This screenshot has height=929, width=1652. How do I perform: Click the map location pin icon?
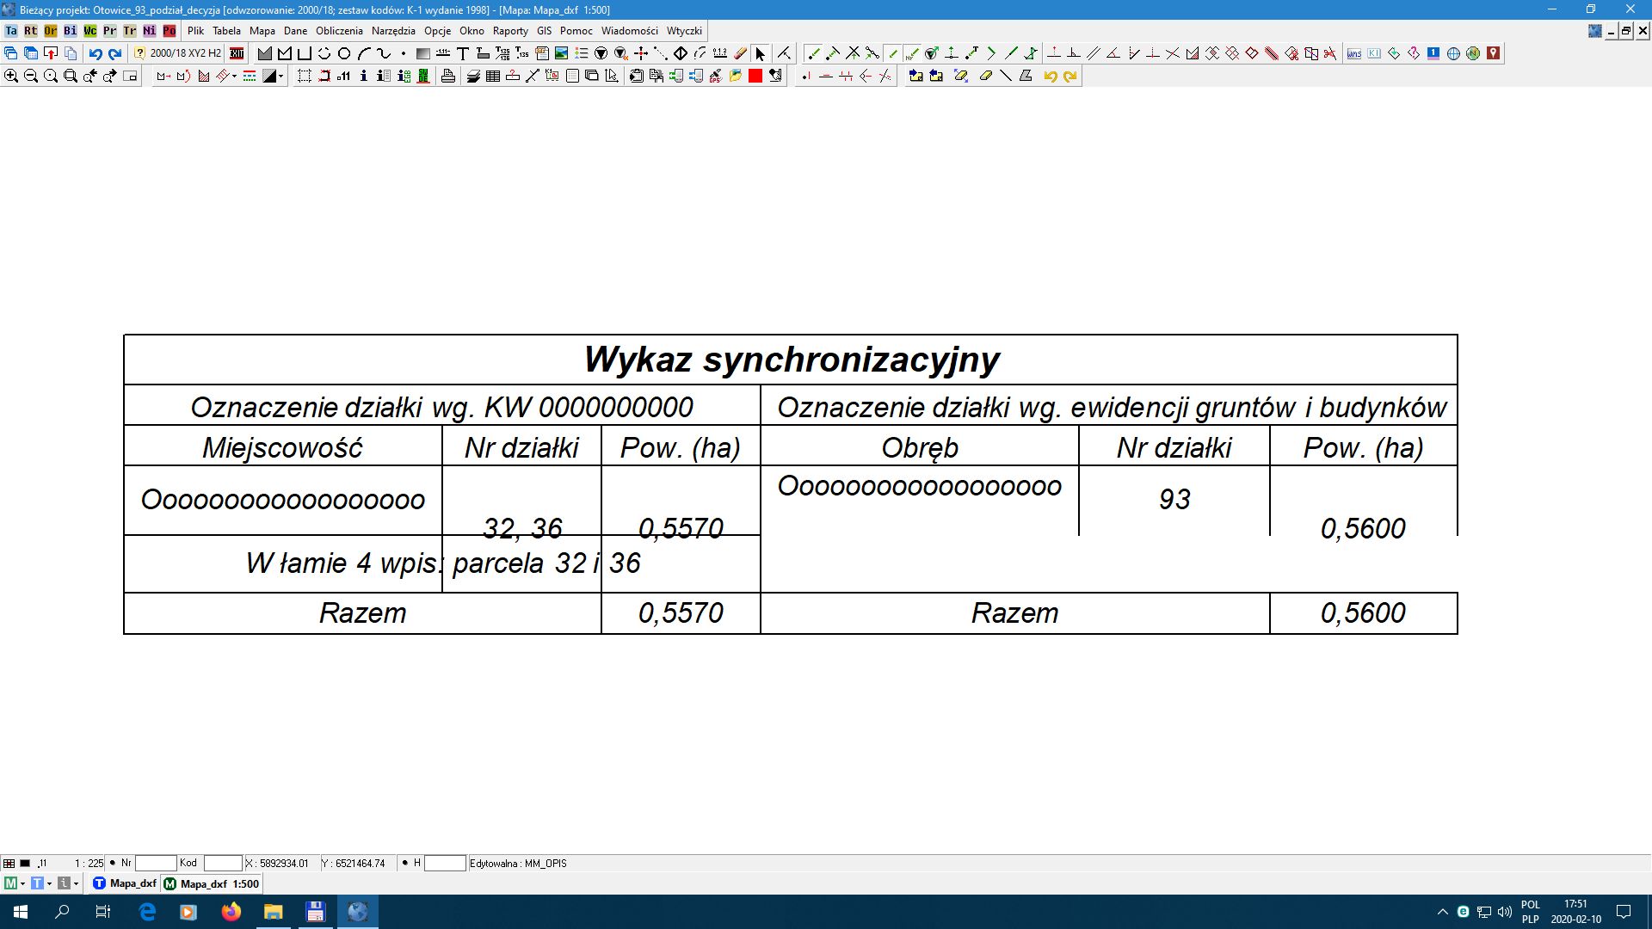pyautogui.click(x=1494, y=53)
